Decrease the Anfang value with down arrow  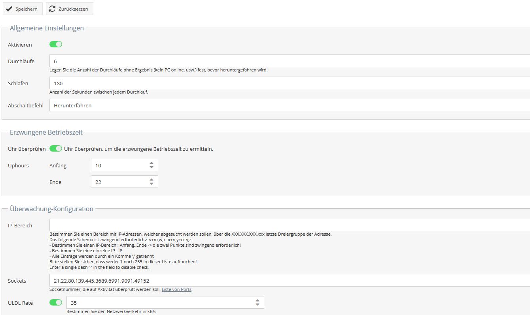point(151,167)
